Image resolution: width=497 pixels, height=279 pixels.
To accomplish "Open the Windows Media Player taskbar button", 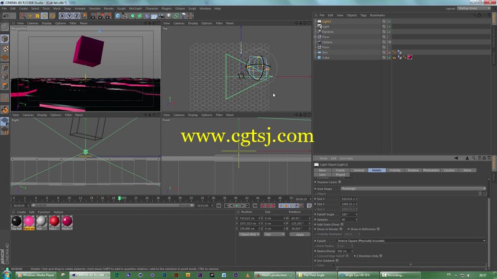I will 36,275.
